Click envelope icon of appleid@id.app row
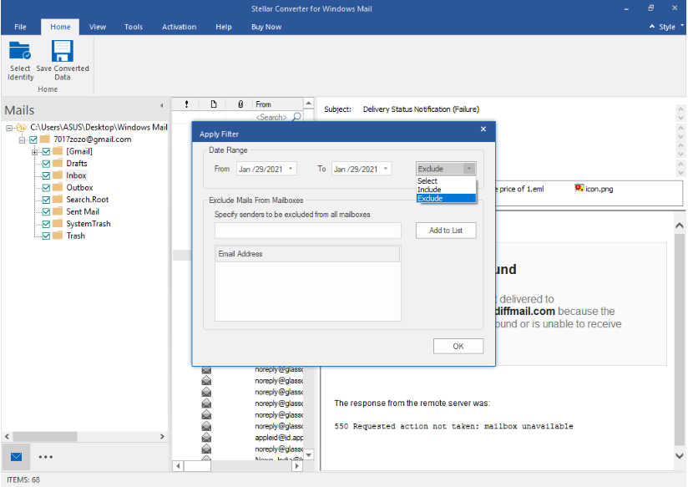The width and height of the screenshot is (688, 487). [206, 438]
